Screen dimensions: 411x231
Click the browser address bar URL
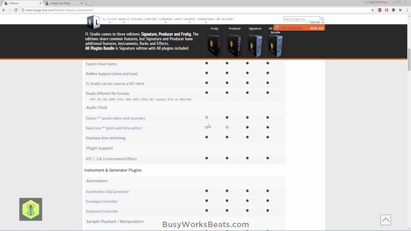point(59,10)
